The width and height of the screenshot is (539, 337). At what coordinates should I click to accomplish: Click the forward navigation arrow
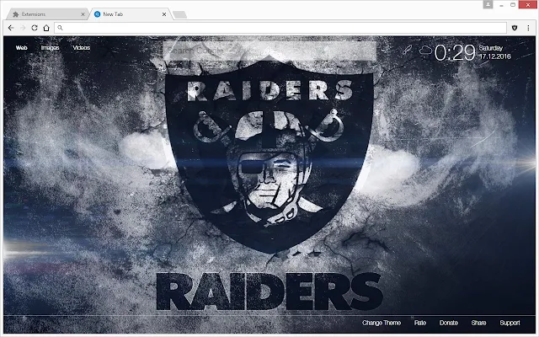[x=23, y=28]
